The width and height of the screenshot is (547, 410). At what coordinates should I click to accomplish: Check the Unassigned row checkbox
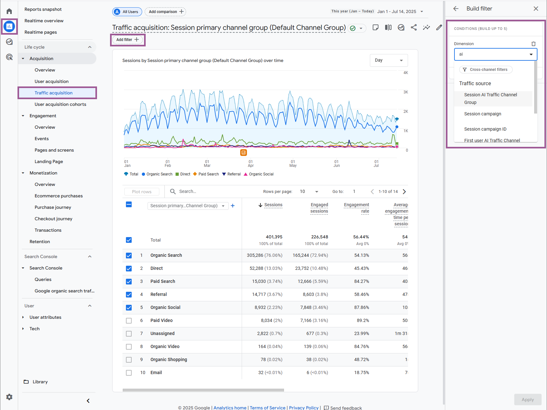(x=129, y=333)
